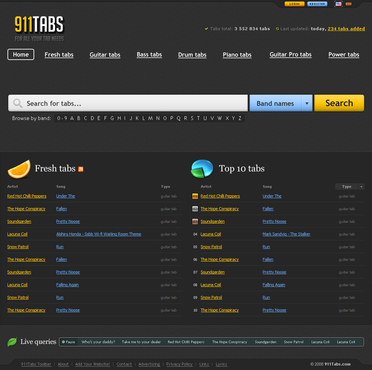
Task: Click the pie chart Top 10 icon
Action: [x=202, y=169]
